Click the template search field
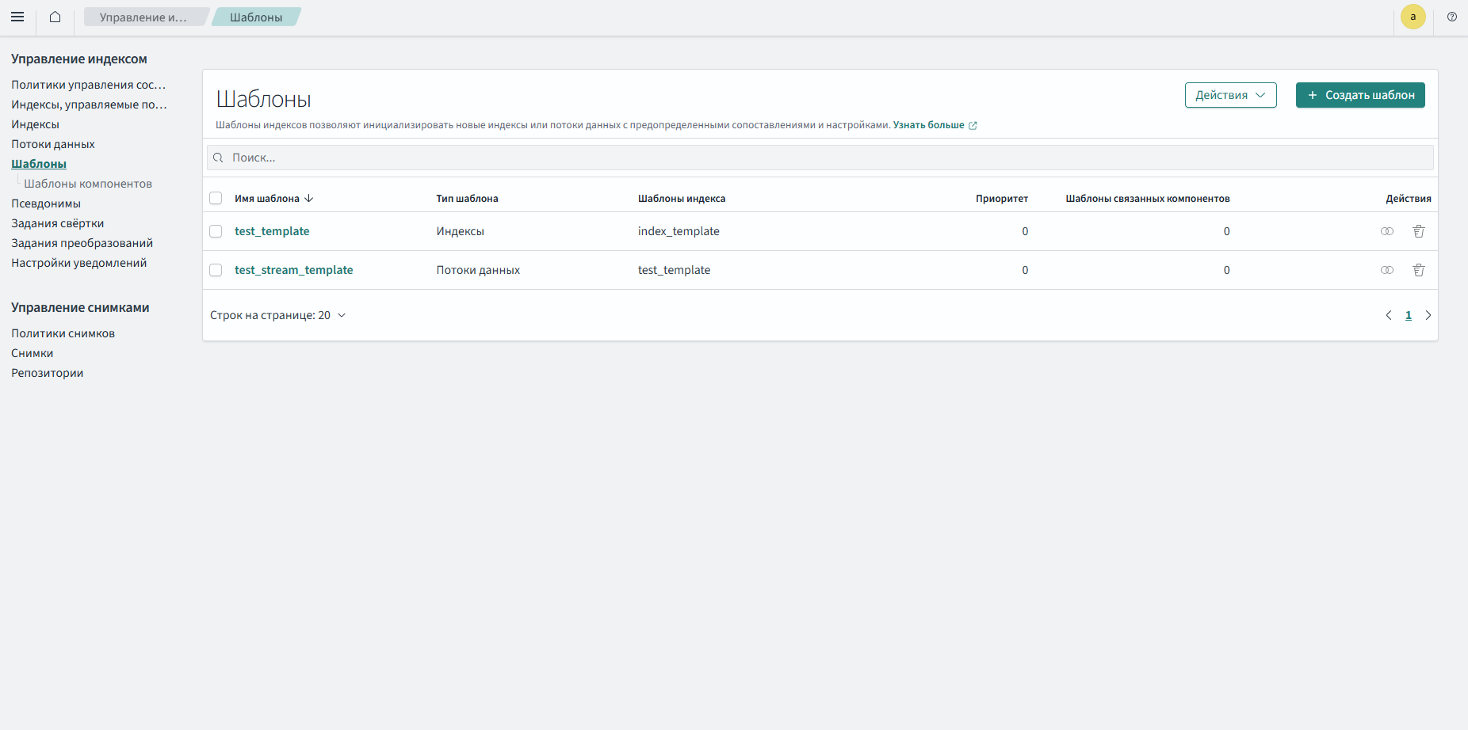 tap(820, 158)
